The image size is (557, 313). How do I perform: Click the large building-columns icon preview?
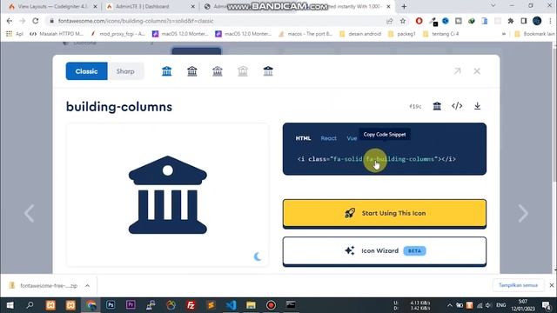point(168,195)
